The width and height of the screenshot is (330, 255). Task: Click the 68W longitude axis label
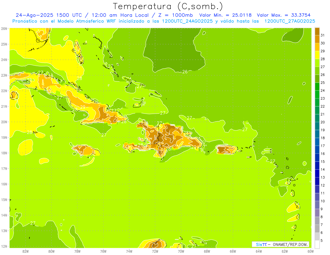pos(207,251)
